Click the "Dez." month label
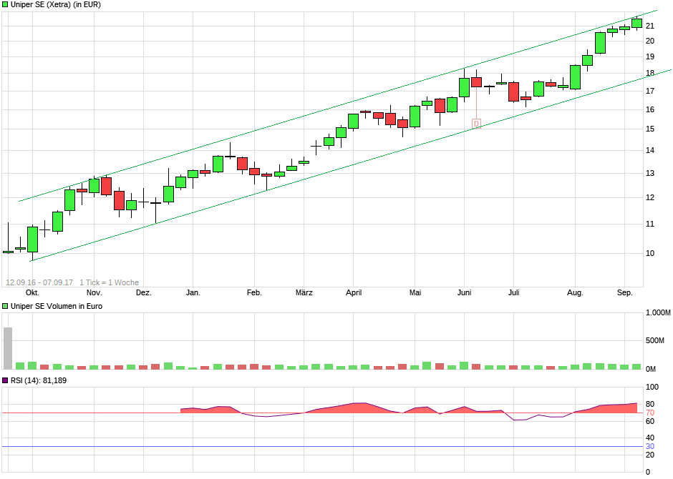Image resolution: width=673 pixels, height=479 pixels. pyautogui.click(x=144, y=292)
